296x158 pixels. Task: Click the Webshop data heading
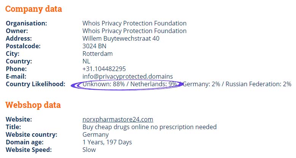click(33, 105)
